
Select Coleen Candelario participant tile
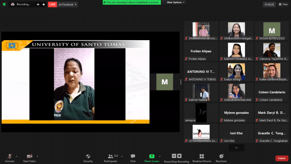coord(272,92)
